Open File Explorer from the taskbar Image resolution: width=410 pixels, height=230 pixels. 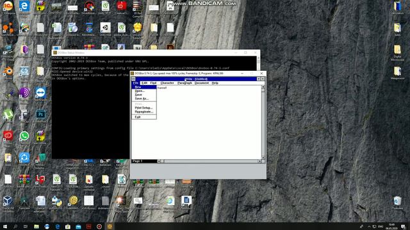tap(37, 226)
